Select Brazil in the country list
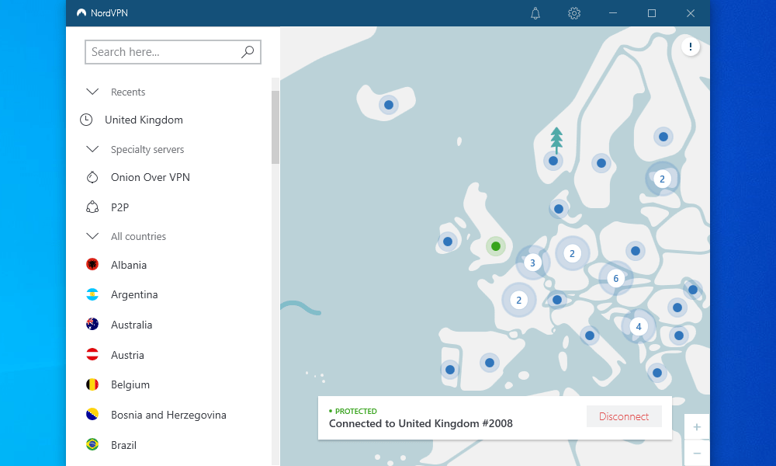 point(123,445)
